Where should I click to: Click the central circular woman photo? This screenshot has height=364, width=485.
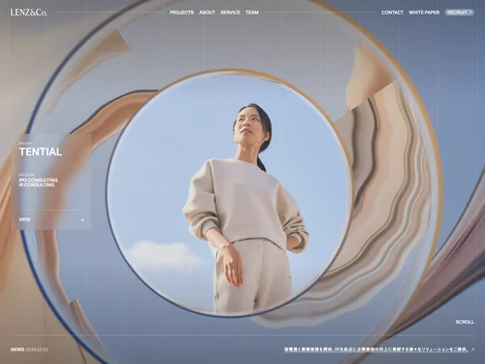coord(229,193)
